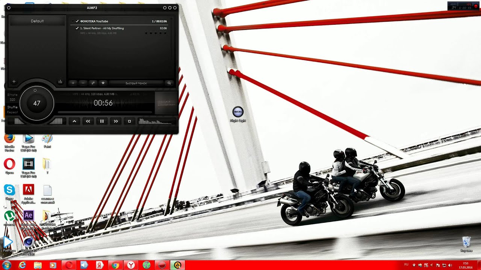
Task: Add a new playlist with the left panel plus
Action: coord(14,81)
